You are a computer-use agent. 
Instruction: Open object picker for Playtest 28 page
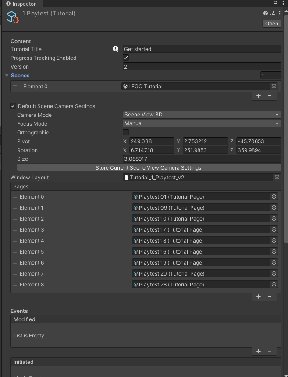pos(274,284)
